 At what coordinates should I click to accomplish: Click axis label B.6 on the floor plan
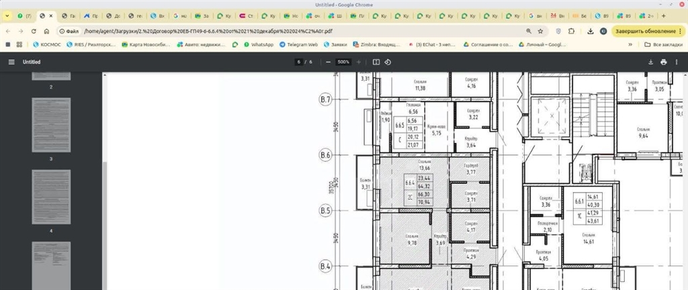point(325,155)
